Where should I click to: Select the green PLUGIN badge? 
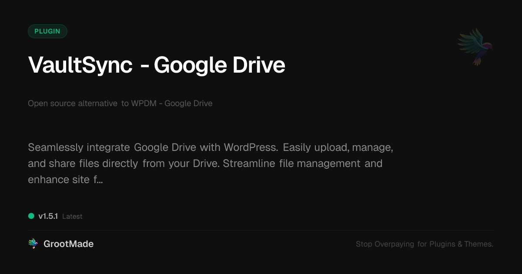[47, 31]
